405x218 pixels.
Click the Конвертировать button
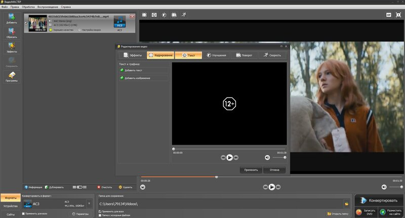point(379,200)
